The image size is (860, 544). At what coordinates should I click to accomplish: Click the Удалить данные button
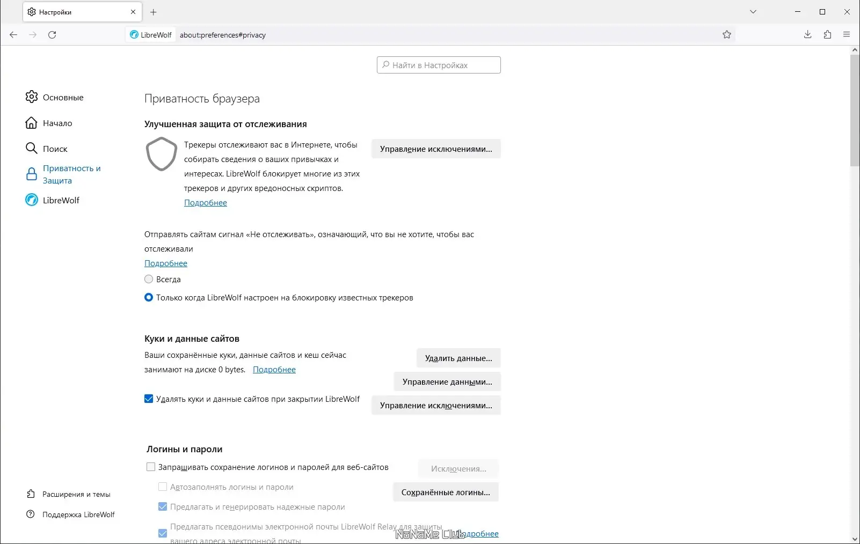(x=458, y=358)
